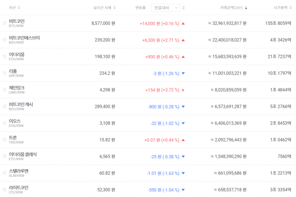Click the 155조 8059억 market cap
Screen dimensions: 296x197
pos(278,23)
